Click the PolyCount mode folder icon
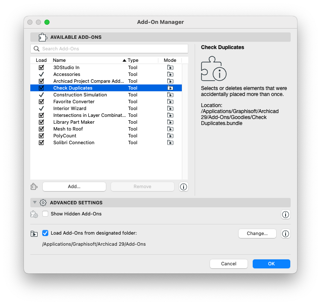The width and height of the screenshot is (321, 305). pos(170,136)
